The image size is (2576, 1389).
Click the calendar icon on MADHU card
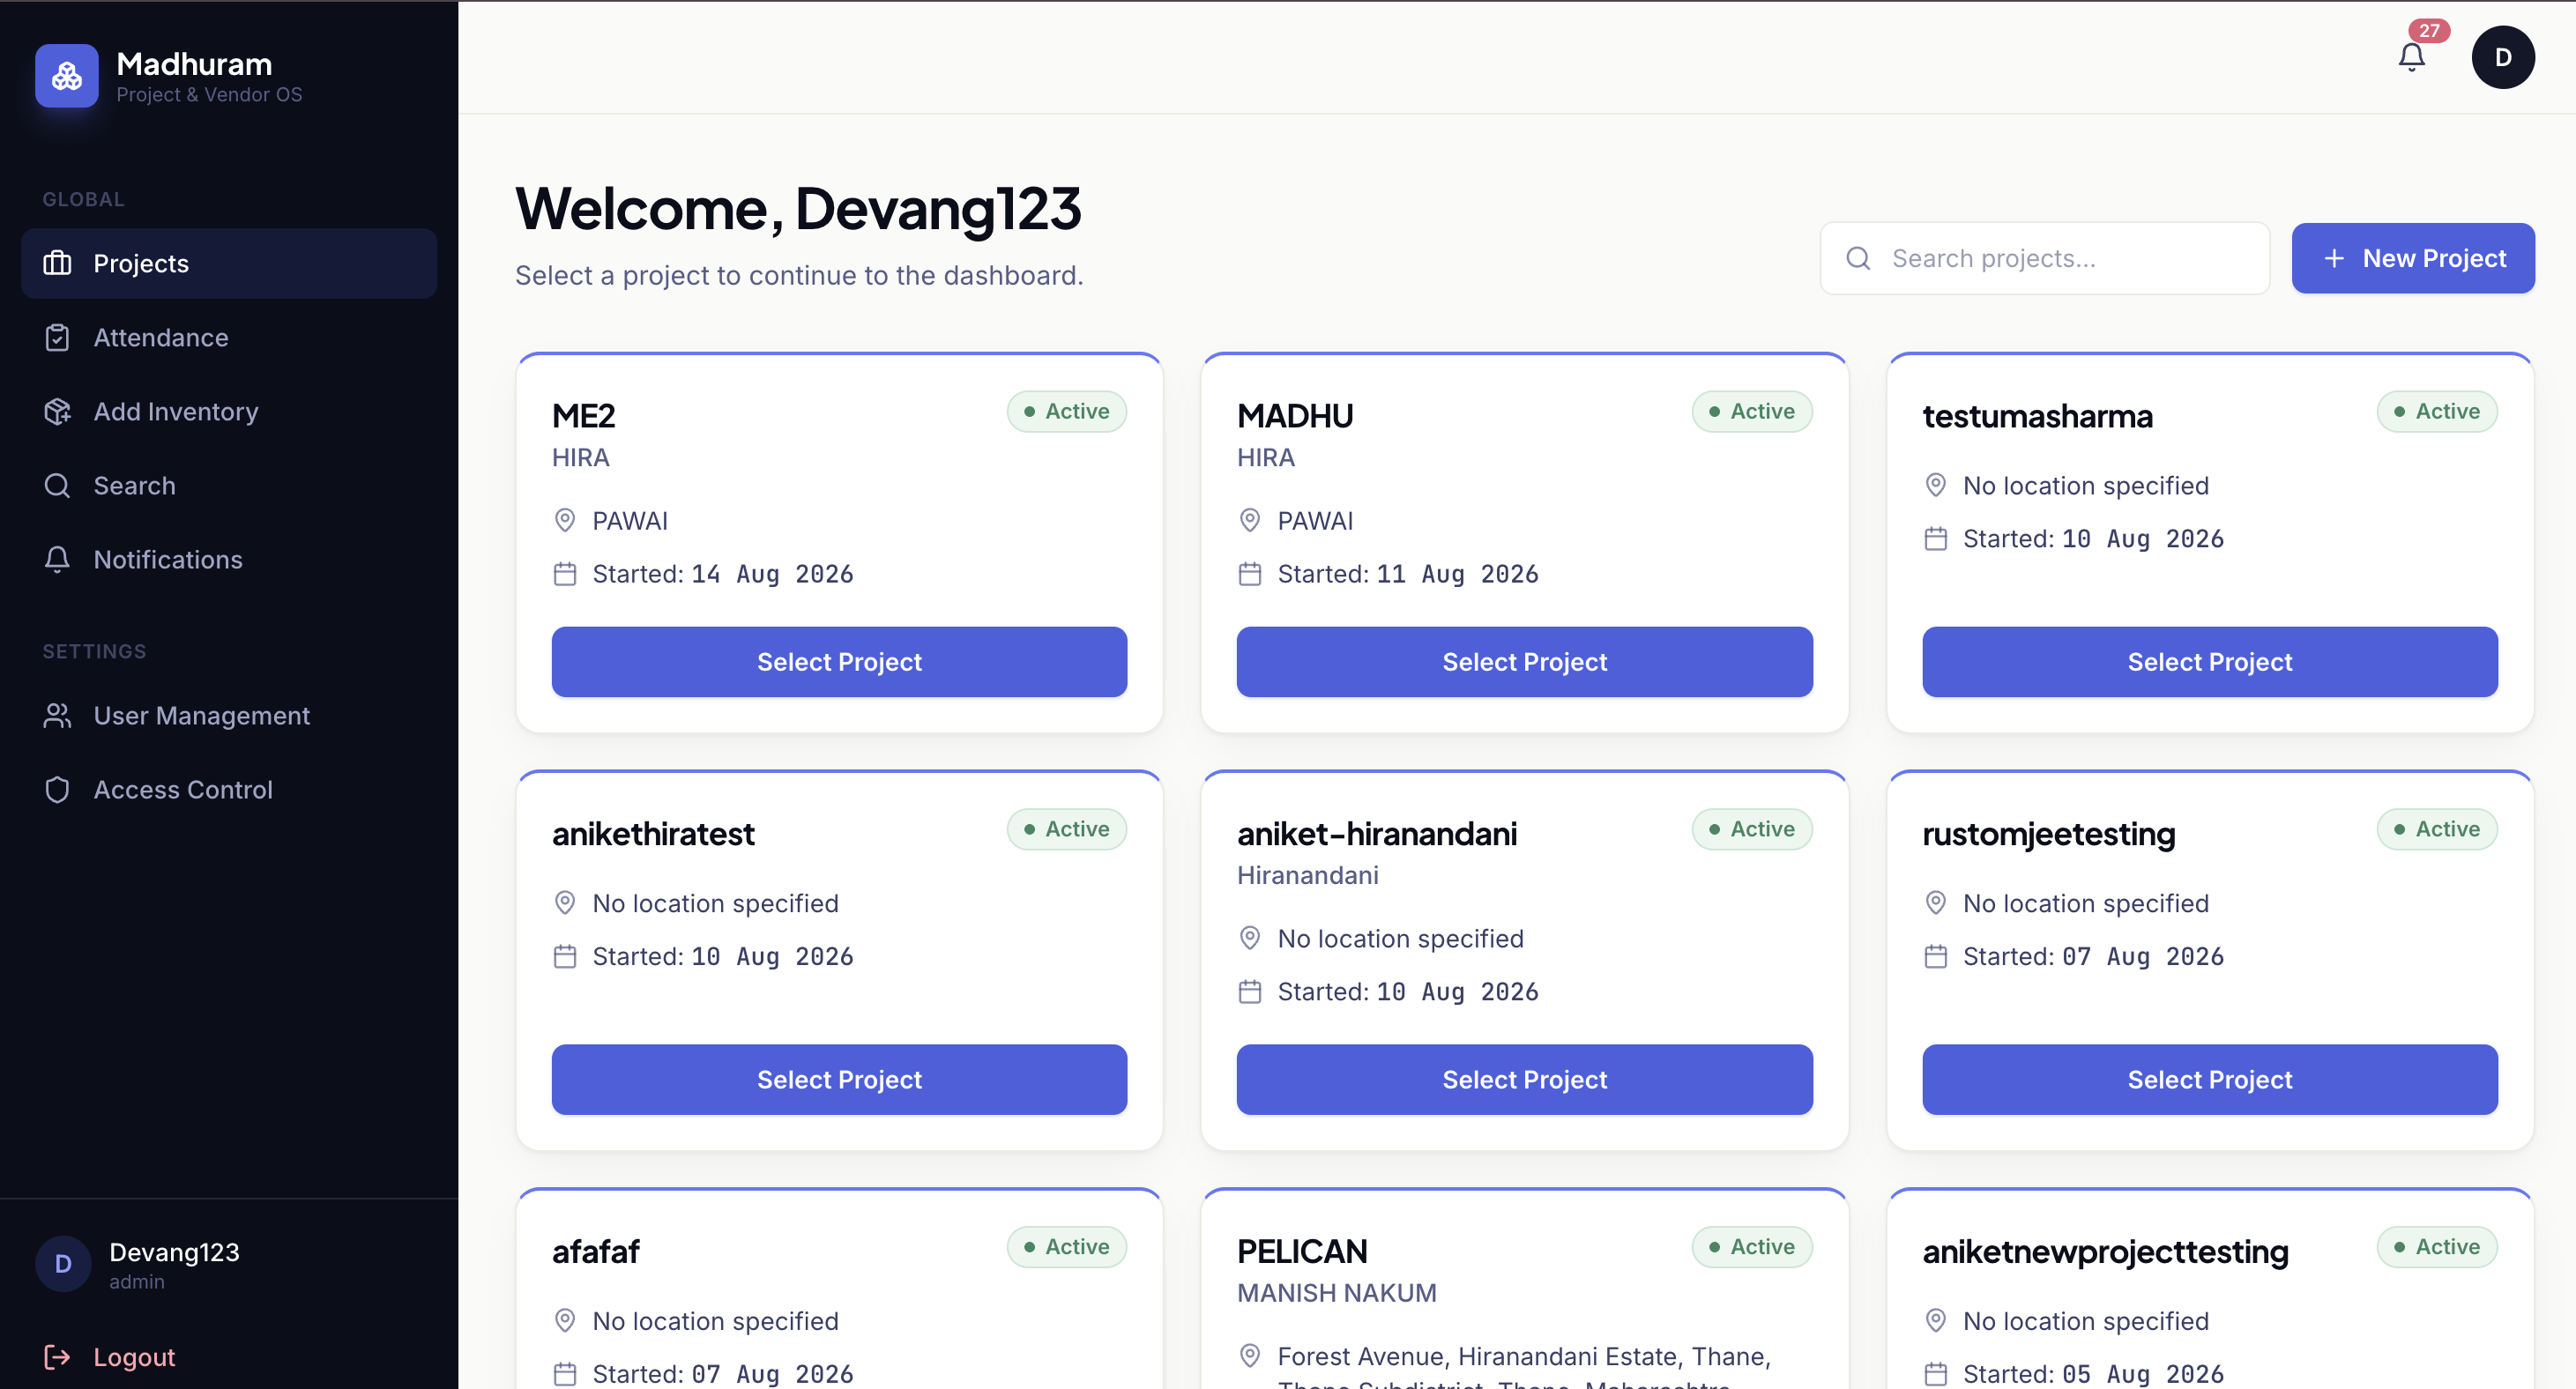pyautogui.click(x=1250, y=574)
